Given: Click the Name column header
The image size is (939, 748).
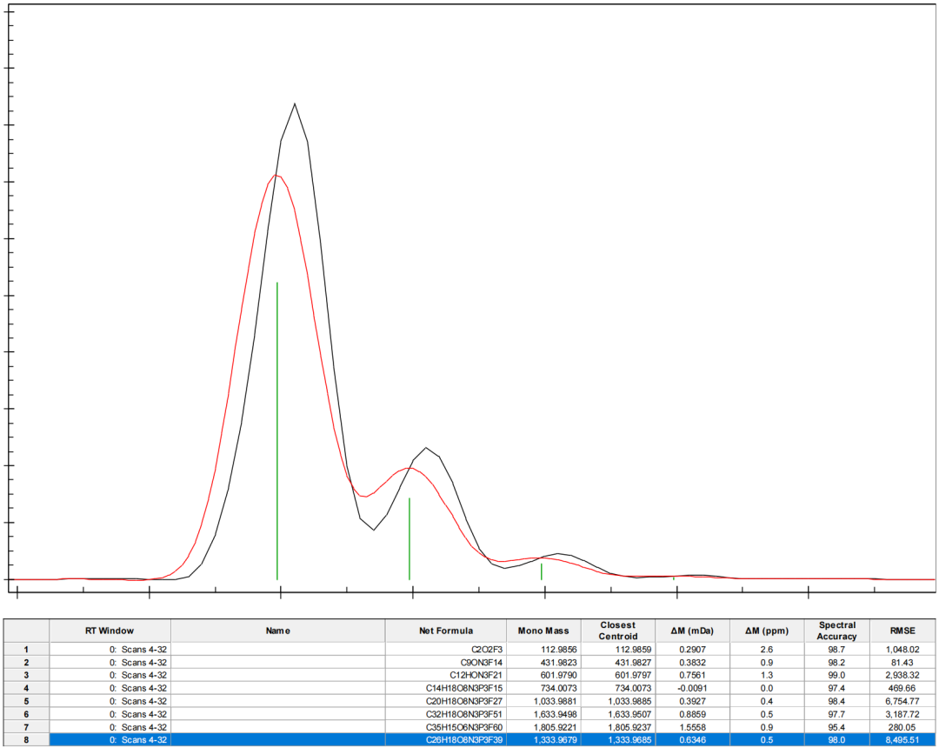Looking at the screenshot, I should pyautogui.click(x=277, y=631).
